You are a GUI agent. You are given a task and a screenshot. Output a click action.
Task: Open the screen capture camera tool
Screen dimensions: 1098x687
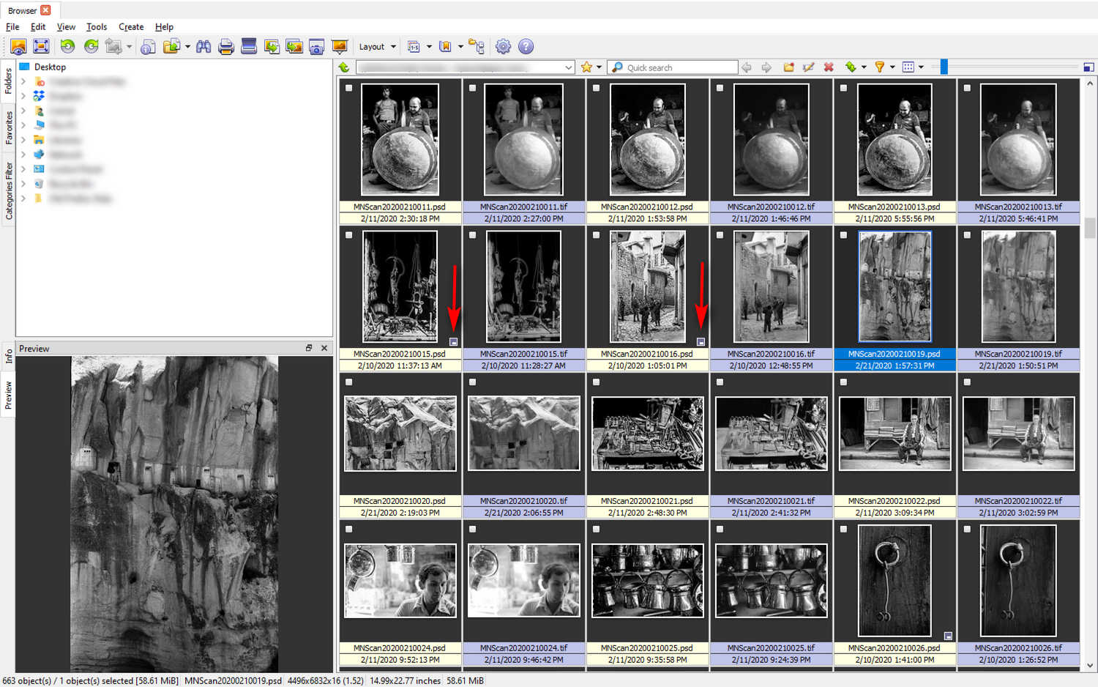point(316,47)
